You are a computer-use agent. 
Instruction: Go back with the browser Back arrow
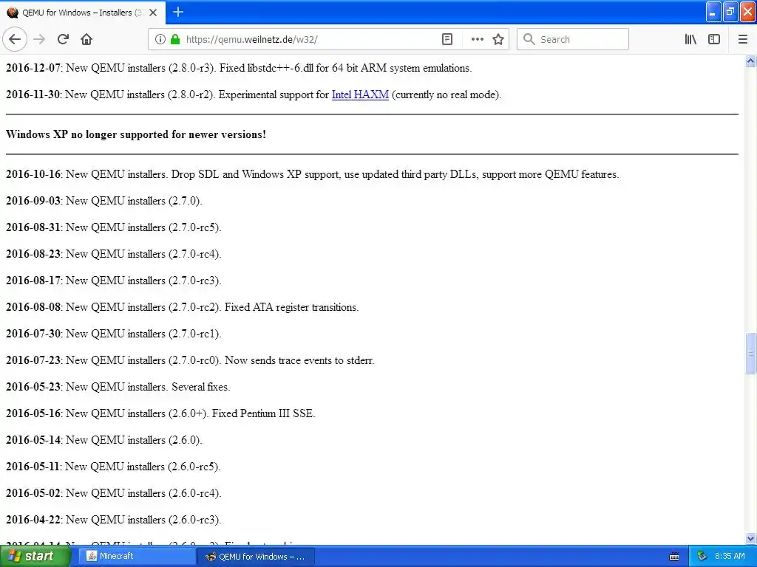point(15,39)
